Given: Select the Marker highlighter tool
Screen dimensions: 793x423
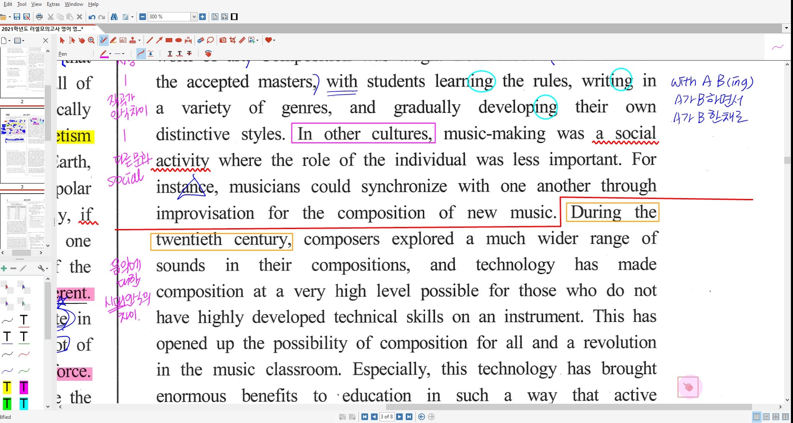Looking at the screenshot, I should 113,40.
